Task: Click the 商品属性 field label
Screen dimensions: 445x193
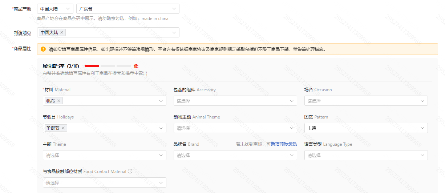Action: (x=22, y=49)
